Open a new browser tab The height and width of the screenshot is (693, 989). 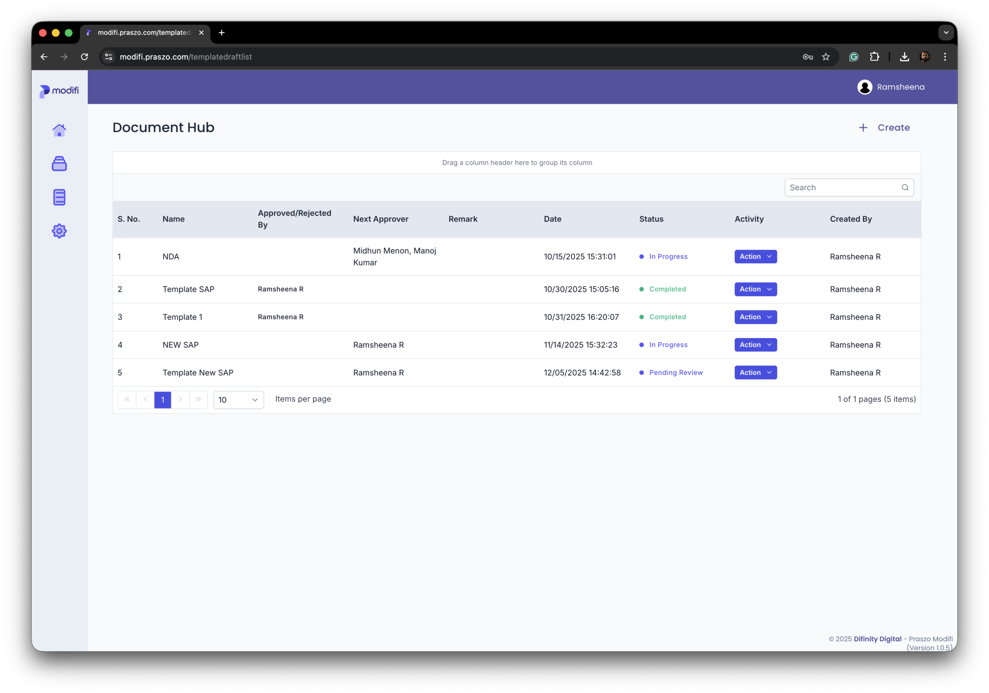click(221, 33)
